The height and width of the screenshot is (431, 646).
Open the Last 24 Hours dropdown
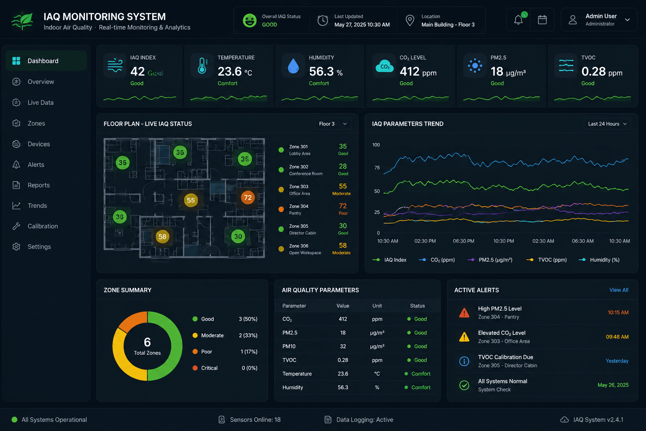[607, 124]
